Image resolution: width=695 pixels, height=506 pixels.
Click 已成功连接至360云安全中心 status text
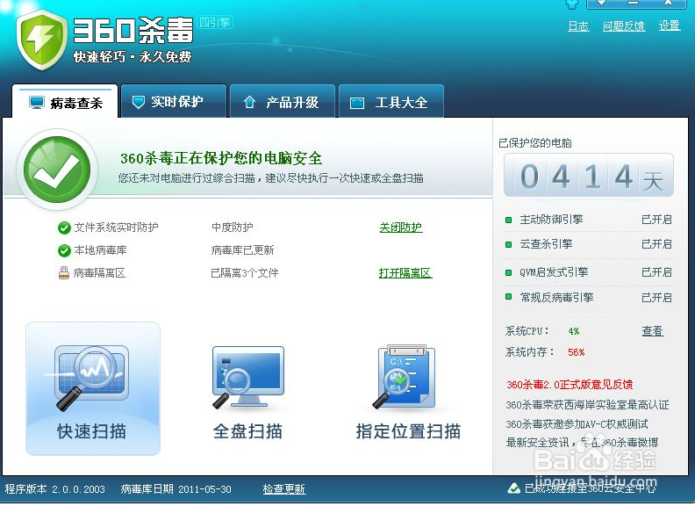tap(591, 488)
